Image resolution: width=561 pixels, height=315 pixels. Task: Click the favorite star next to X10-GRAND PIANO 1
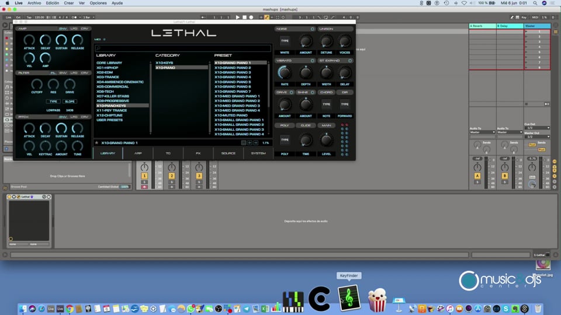(x=96, y=143)
